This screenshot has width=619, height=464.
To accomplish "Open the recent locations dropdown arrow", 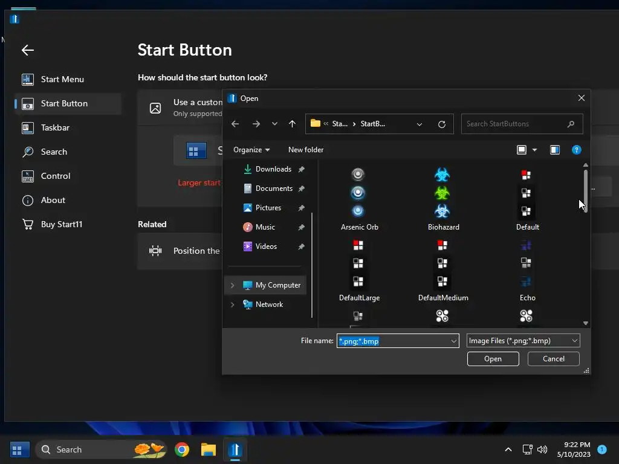I will [274, 124].
